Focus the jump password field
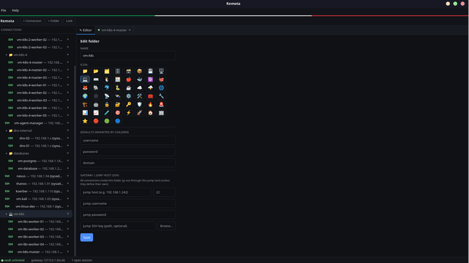The height and width of the screenshot is (263, 469). click(128, 214)
